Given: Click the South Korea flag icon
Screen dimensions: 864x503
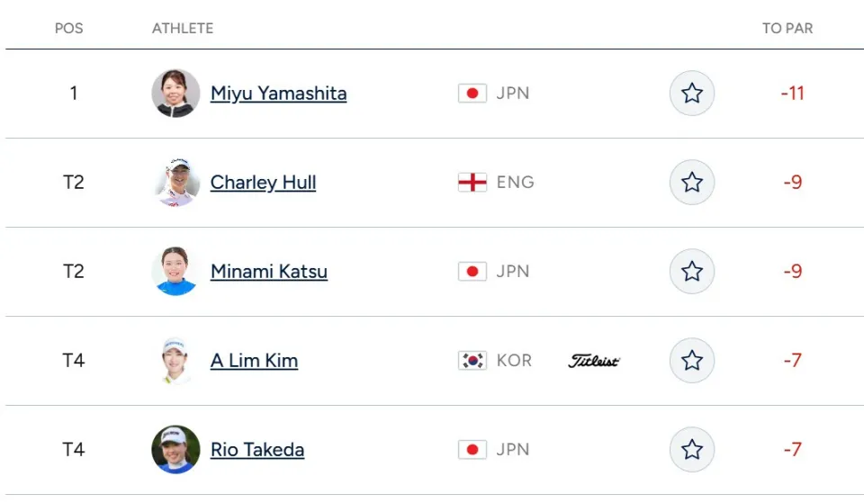Looking at the screenshot, I should coord(472,360).
